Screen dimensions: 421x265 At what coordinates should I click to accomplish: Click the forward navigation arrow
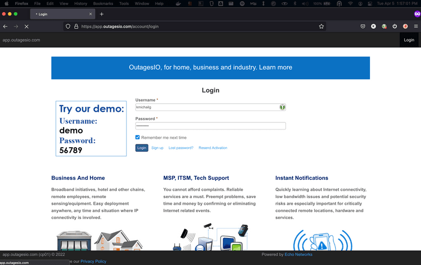click(16, 27)
